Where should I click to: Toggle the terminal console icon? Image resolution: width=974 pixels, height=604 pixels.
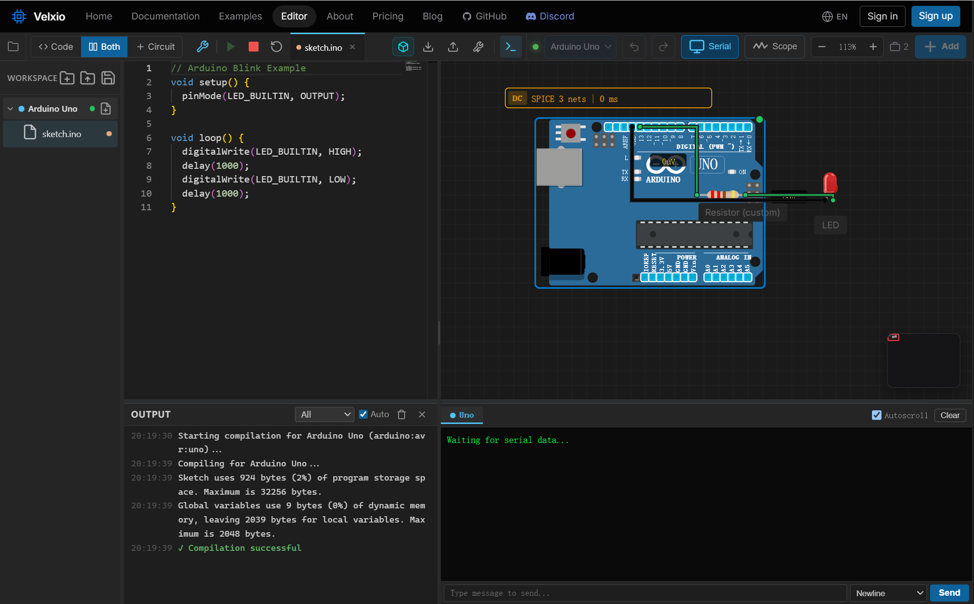click(x=511, y=46)
